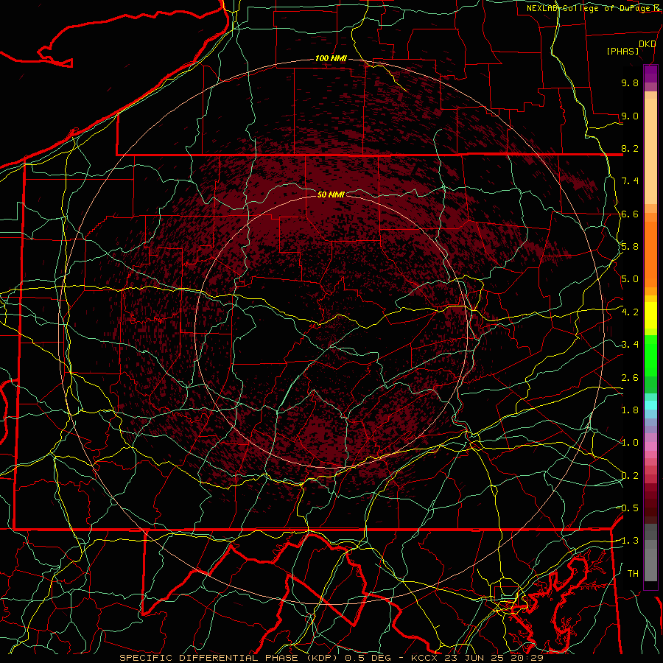The image size is (663, 663).
Task: Click the 7.4 scale value
Action: click(630, 181)
